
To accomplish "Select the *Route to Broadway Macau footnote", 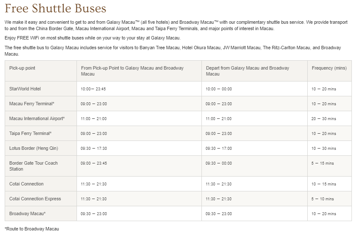I will [31, 229].
